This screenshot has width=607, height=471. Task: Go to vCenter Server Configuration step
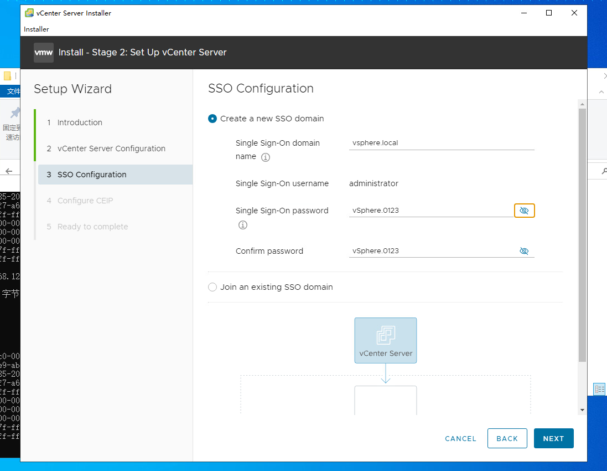click(111, 149)
